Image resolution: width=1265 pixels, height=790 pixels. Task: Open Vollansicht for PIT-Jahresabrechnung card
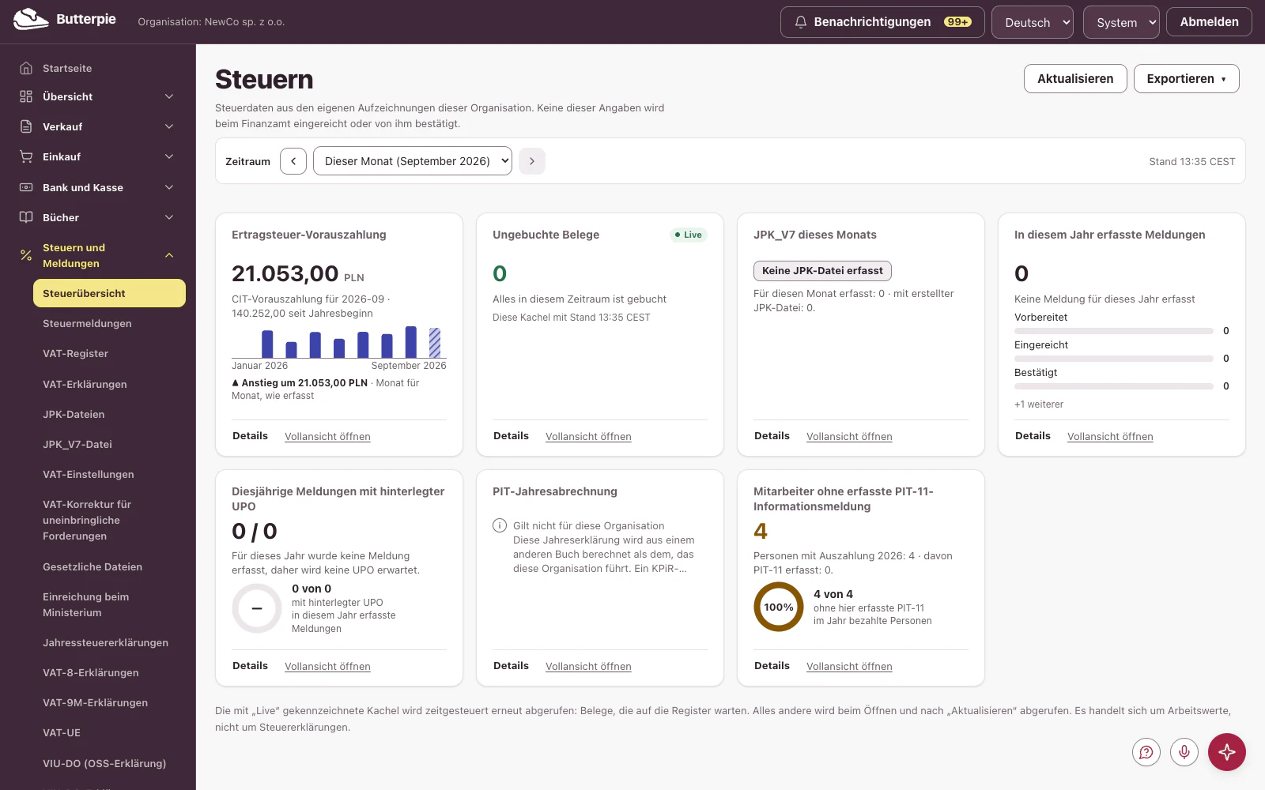[588, 666]
